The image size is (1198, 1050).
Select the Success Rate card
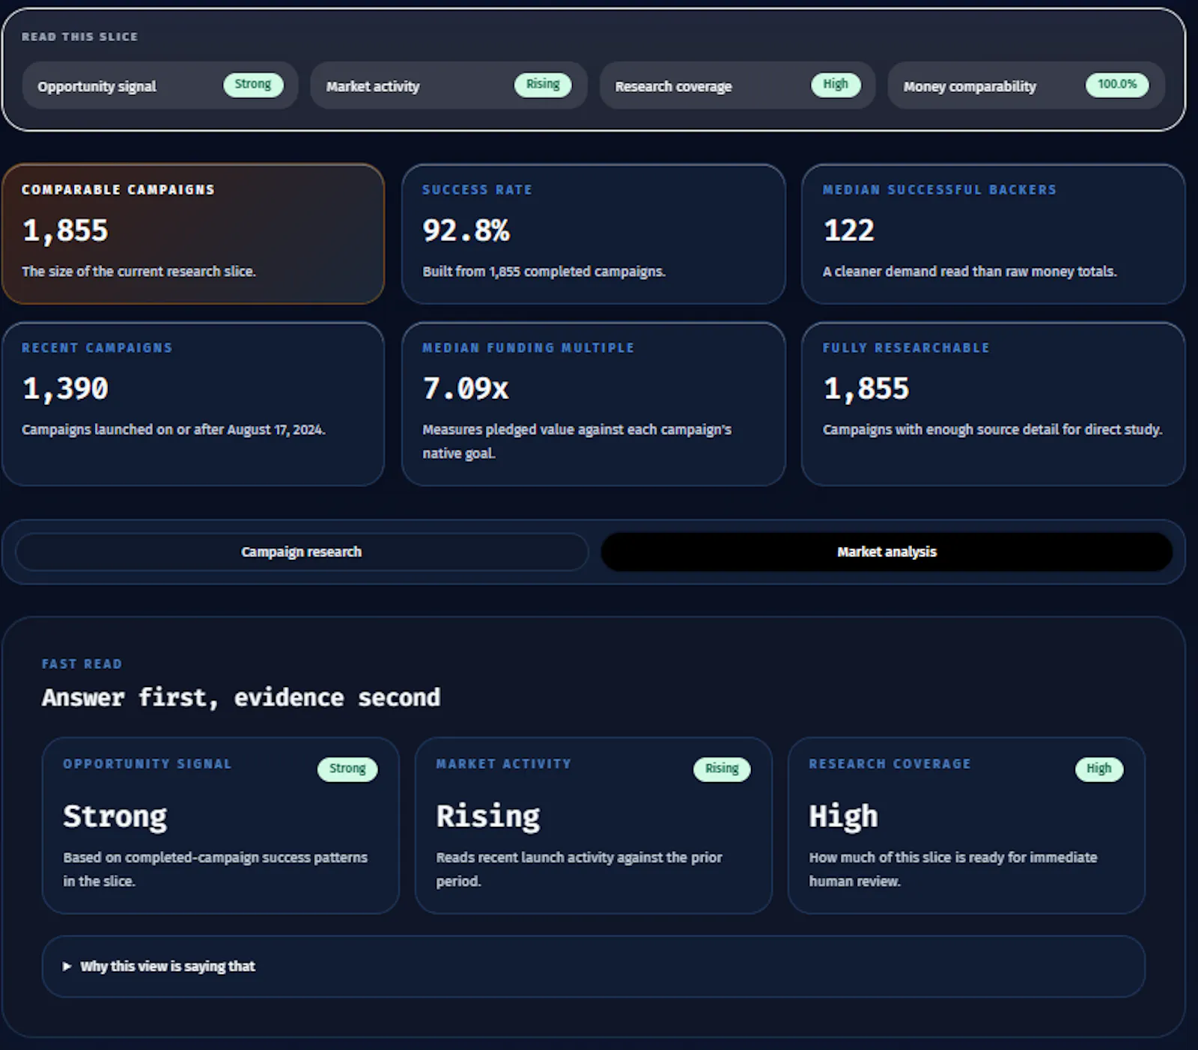(593, 234)
